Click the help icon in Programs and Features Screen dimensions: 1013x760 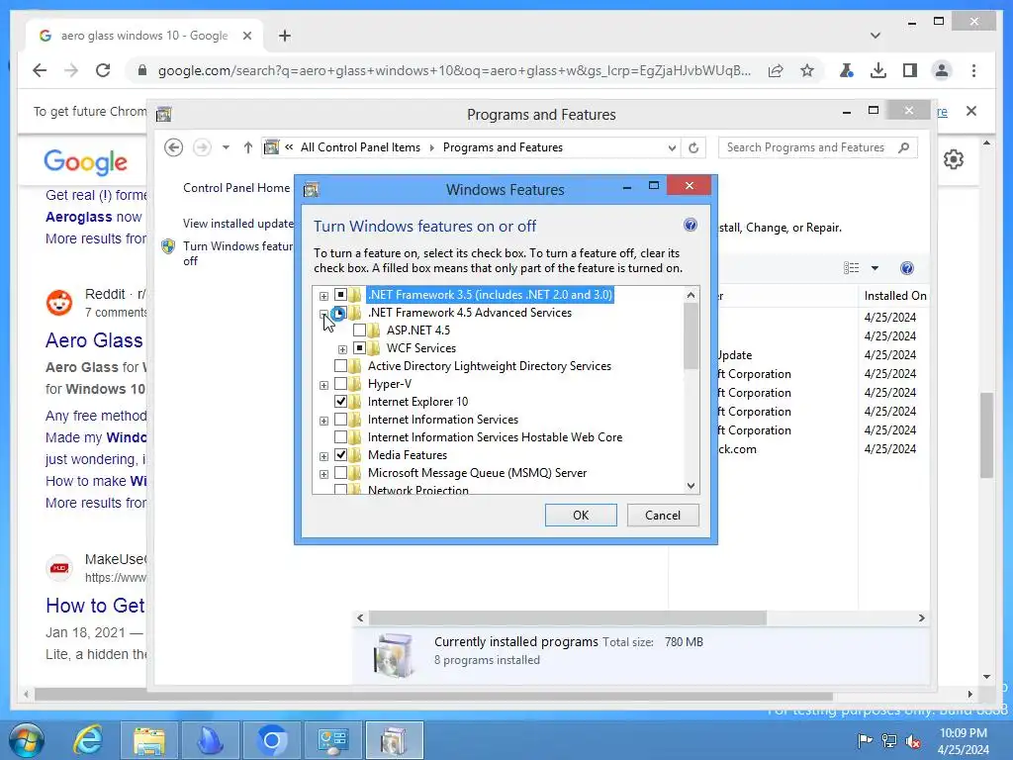(907, 268)
